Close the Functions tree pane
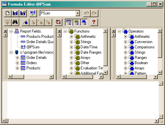Image resolution: width=165 pixels, height=125 pixels. [x=59, y=31]
